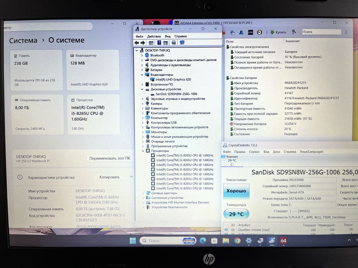Image resolution: width=358 pixels, height=268 pixels.
Task: Click the Копировать button
Action: coord(109,177)
